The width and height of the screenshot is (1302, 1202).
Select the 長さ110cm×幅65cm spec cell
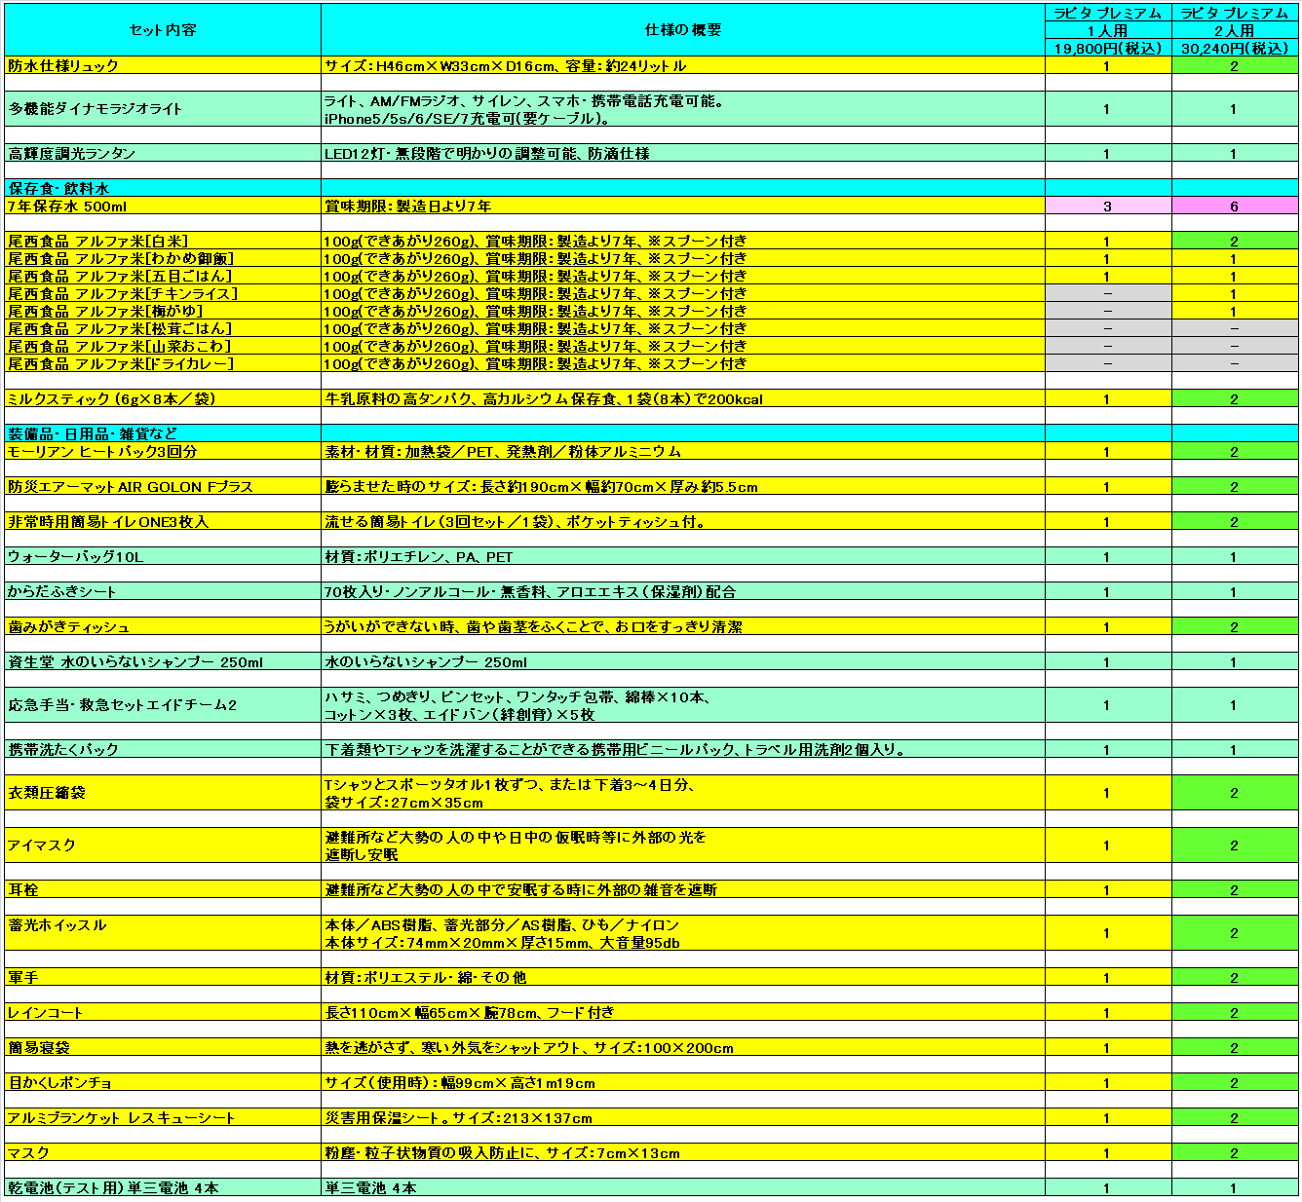coord(683,1013)
